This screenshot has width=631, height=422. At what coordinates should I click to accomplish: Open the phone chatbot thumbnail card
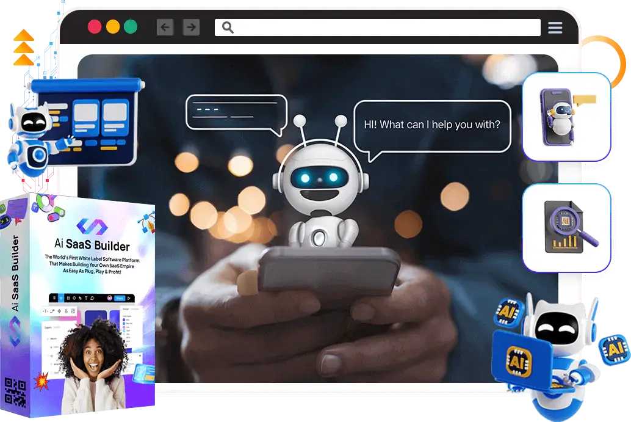[566, 116]
